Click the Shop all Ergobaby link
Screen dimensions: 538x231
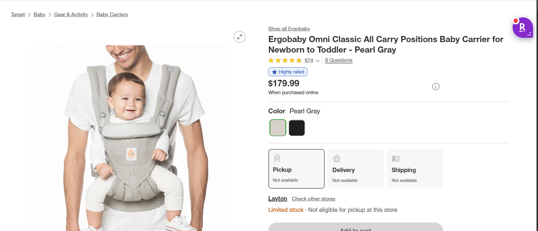(289, 29)
